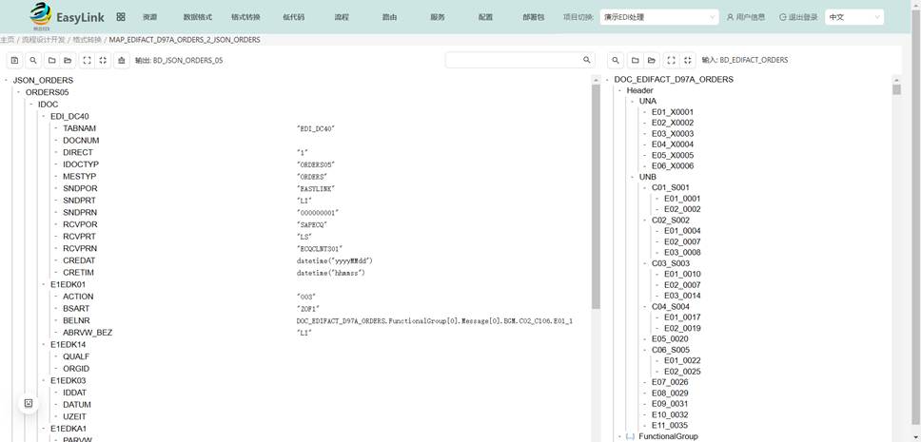
Task: Click the search icon in input toolbar
Action: [616, 60]
